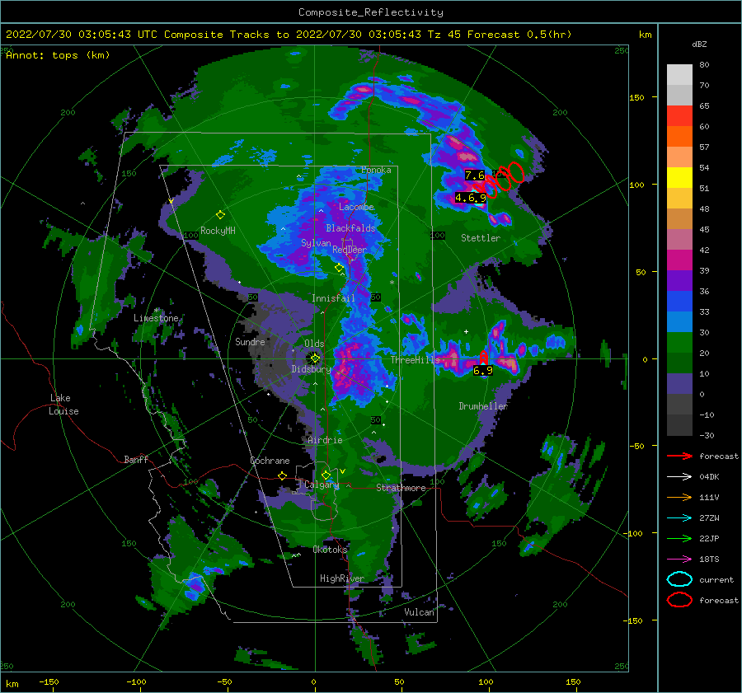Click the orange 111V arrow in legend
Image resolution: width=742 pixels, height=693 pixels.
pos(679,497)
